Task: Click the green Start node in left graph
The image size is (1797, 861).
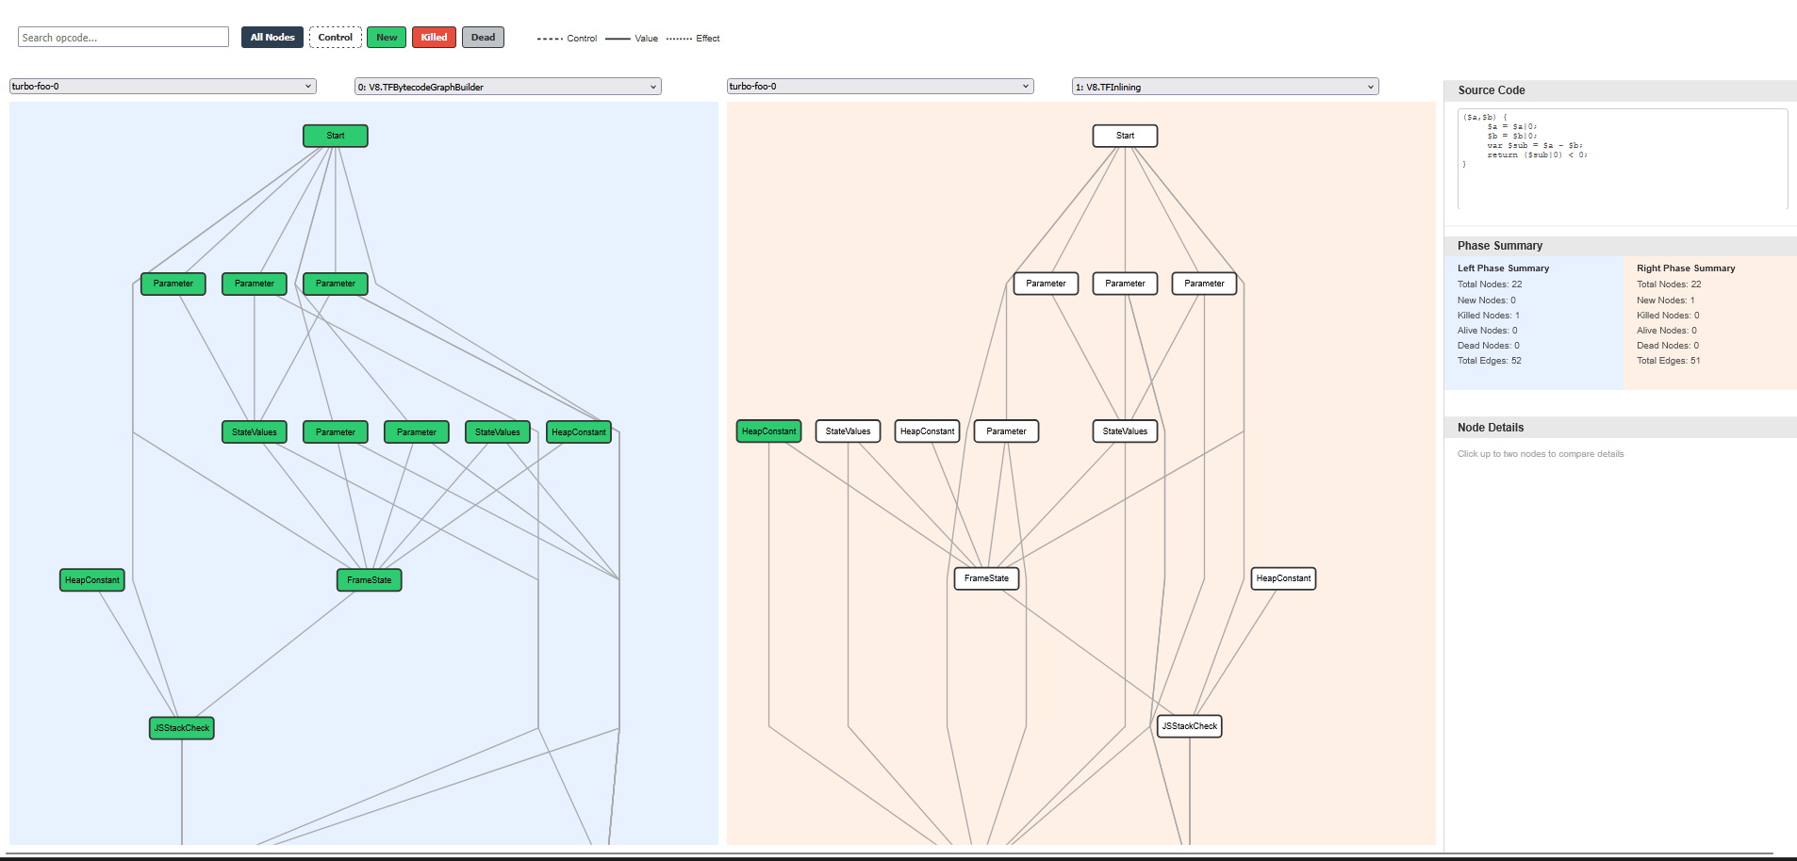Action: pyautogui.click(x=335, y=136)
